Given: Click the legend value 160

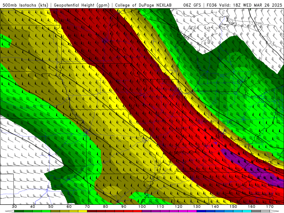Looking at the screenshot, I should (x=252, y=207).
